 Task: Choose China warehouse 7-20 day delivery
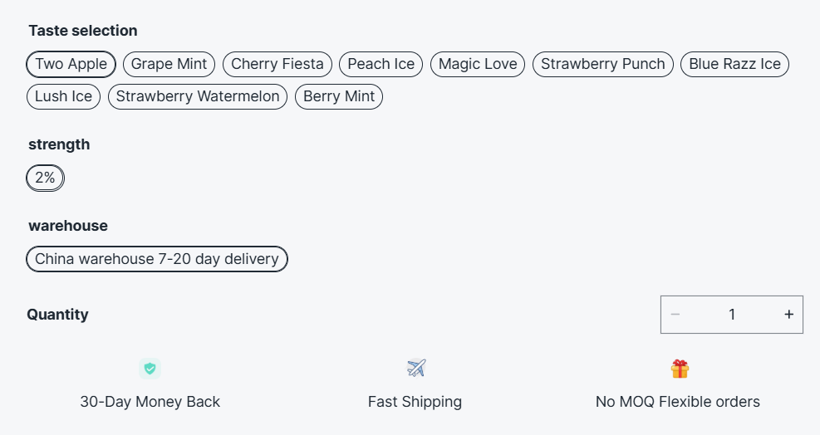pos(157,259)
